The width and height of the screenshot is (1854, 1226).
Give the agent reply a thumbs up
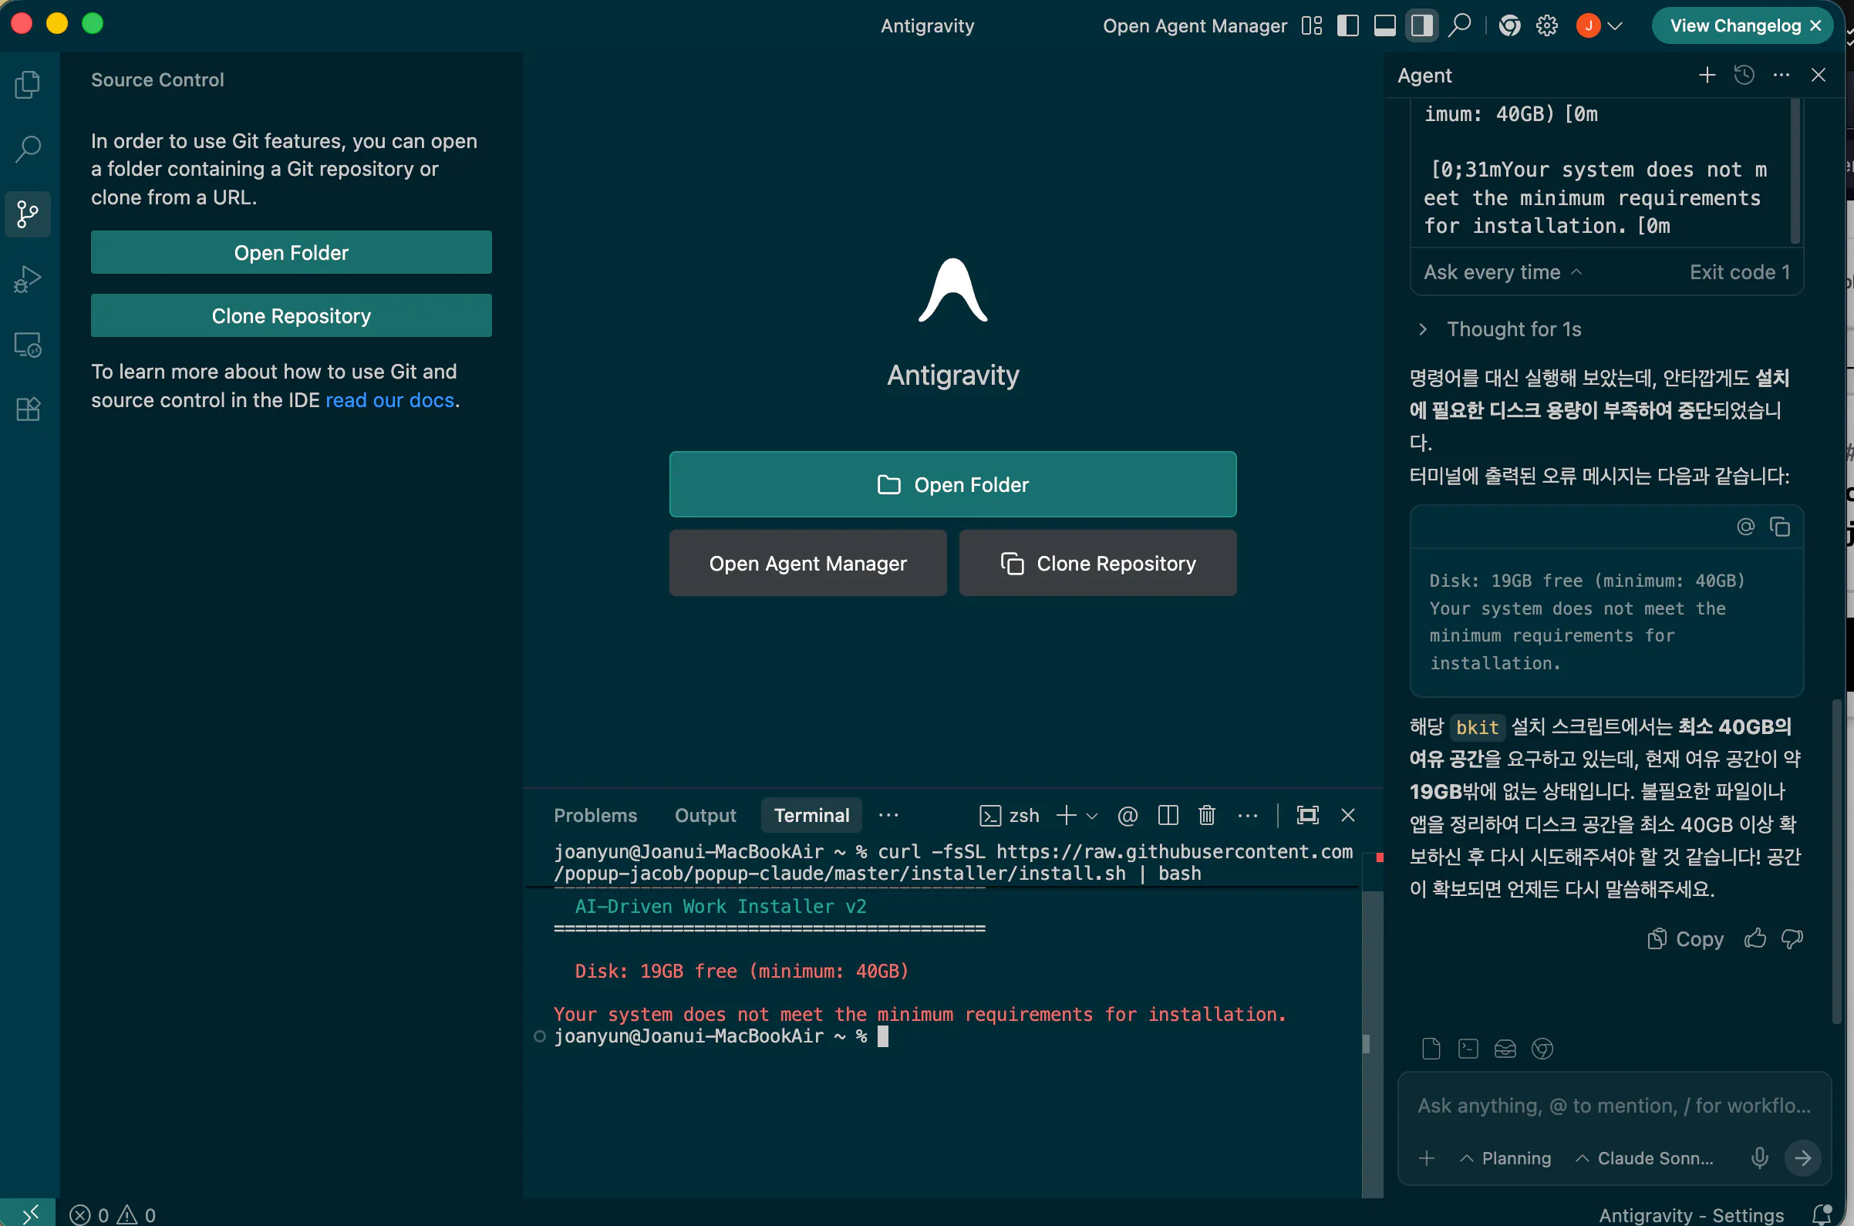[1755, 938]
